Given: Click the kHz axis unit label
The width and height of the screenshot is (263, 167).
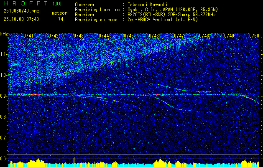Looking at the screenshot, I should [x=4, y=34].
